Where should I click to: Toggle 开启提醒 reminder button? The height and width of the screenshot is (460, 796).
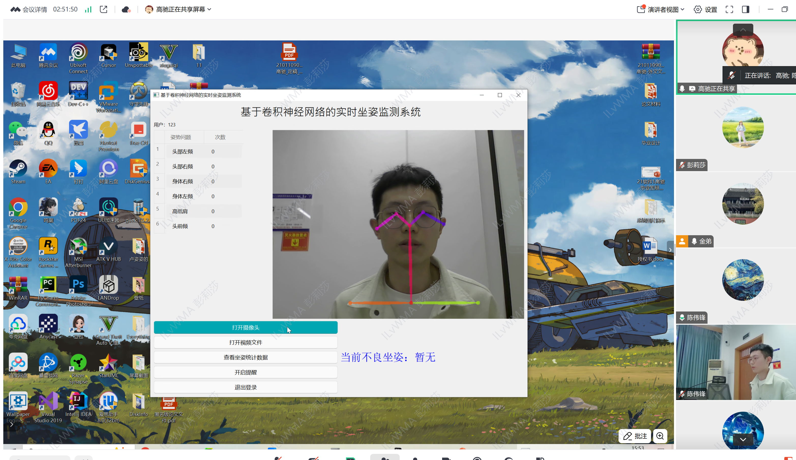pos(245,372)
